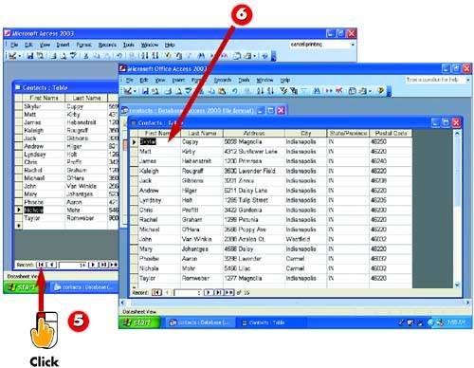The image size is (474, 368).
Task: Sort Descending in front Access toolbar
Action: [270, 91]
